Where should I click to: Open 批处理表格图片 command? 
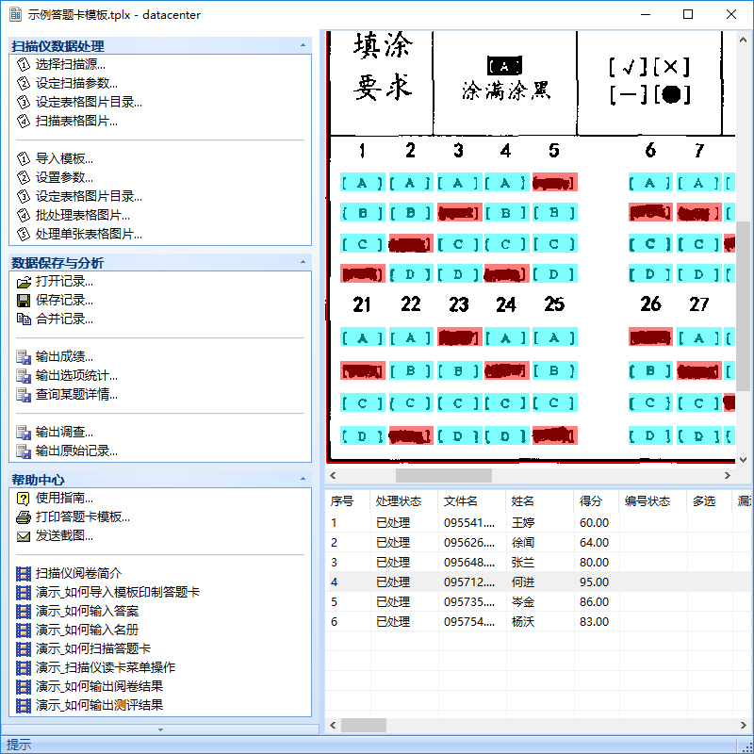(x=83, y=215)
